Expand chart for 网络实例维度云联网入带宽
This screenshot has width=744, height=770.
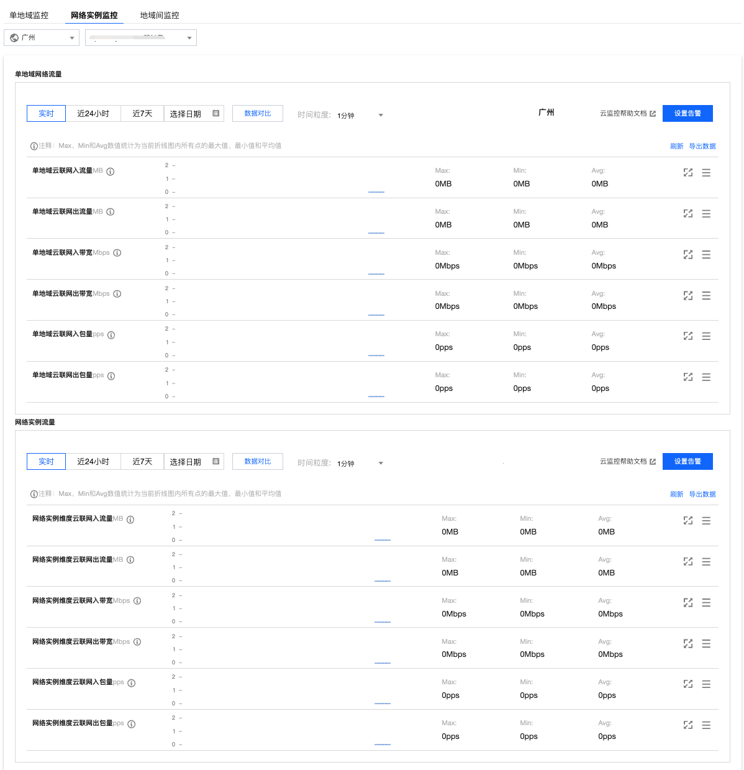[688, 603]
